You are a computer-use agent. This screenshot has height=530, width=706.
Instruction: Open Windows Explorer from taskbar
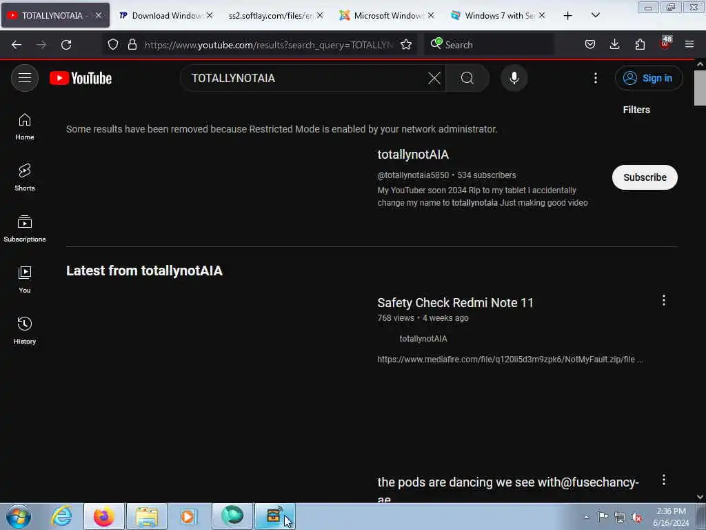pyautogui.click(x=147, y=516)
